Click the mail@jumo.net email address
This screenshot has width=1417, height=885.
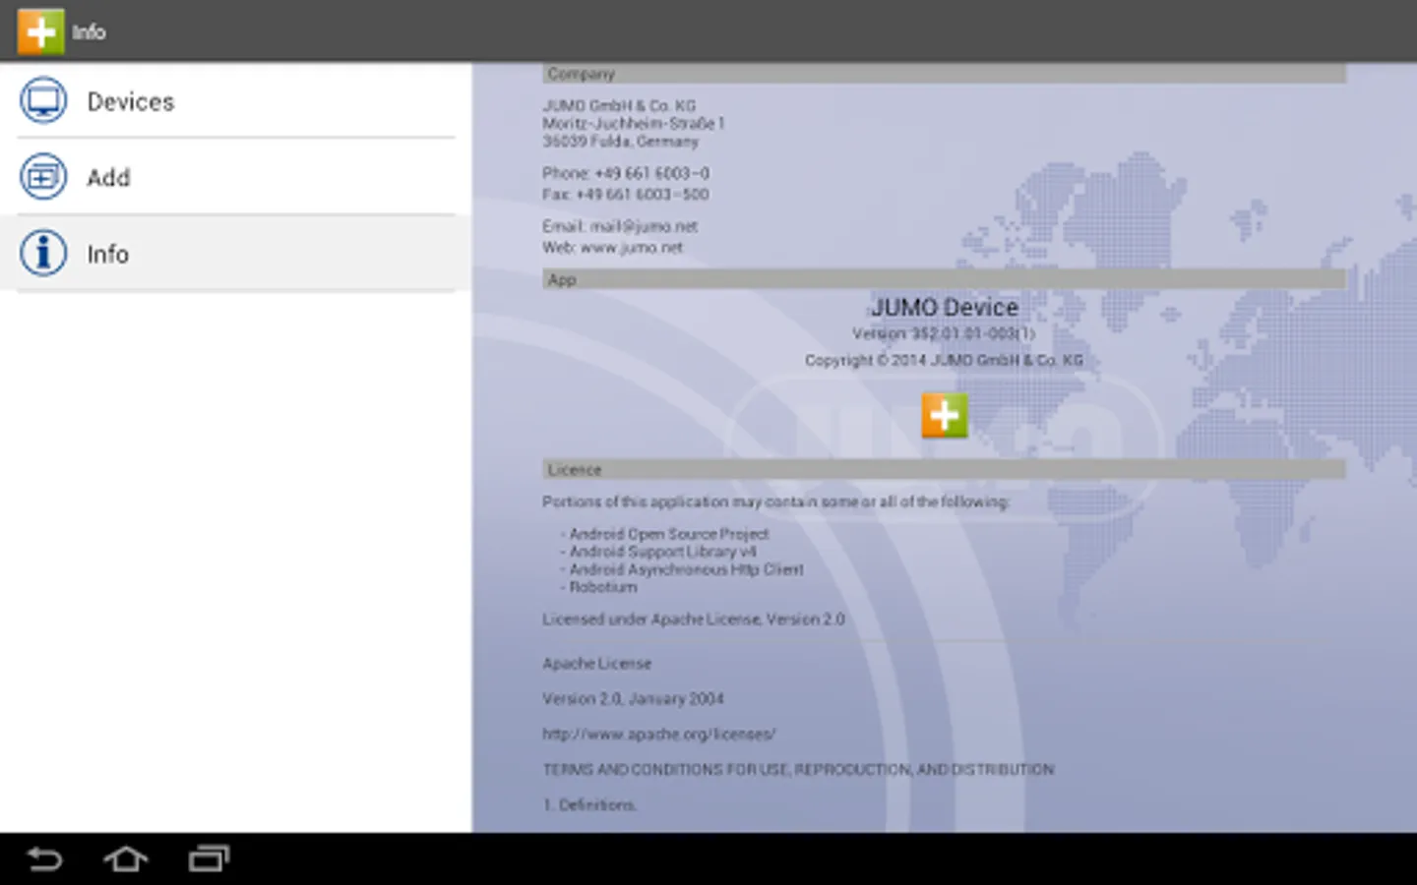[644, 226]
